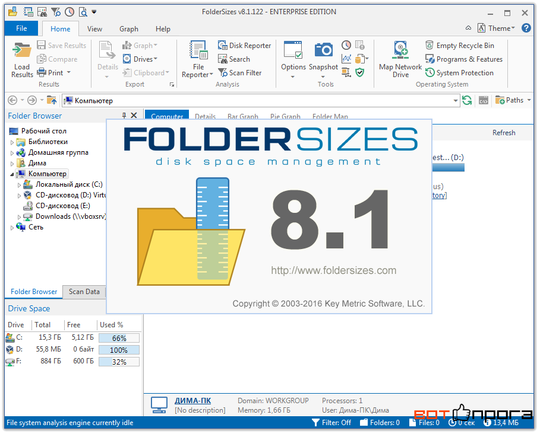Open the Export group dialog launcher
540x434 pixels.
pyautogui.click(x=172, y=85)
